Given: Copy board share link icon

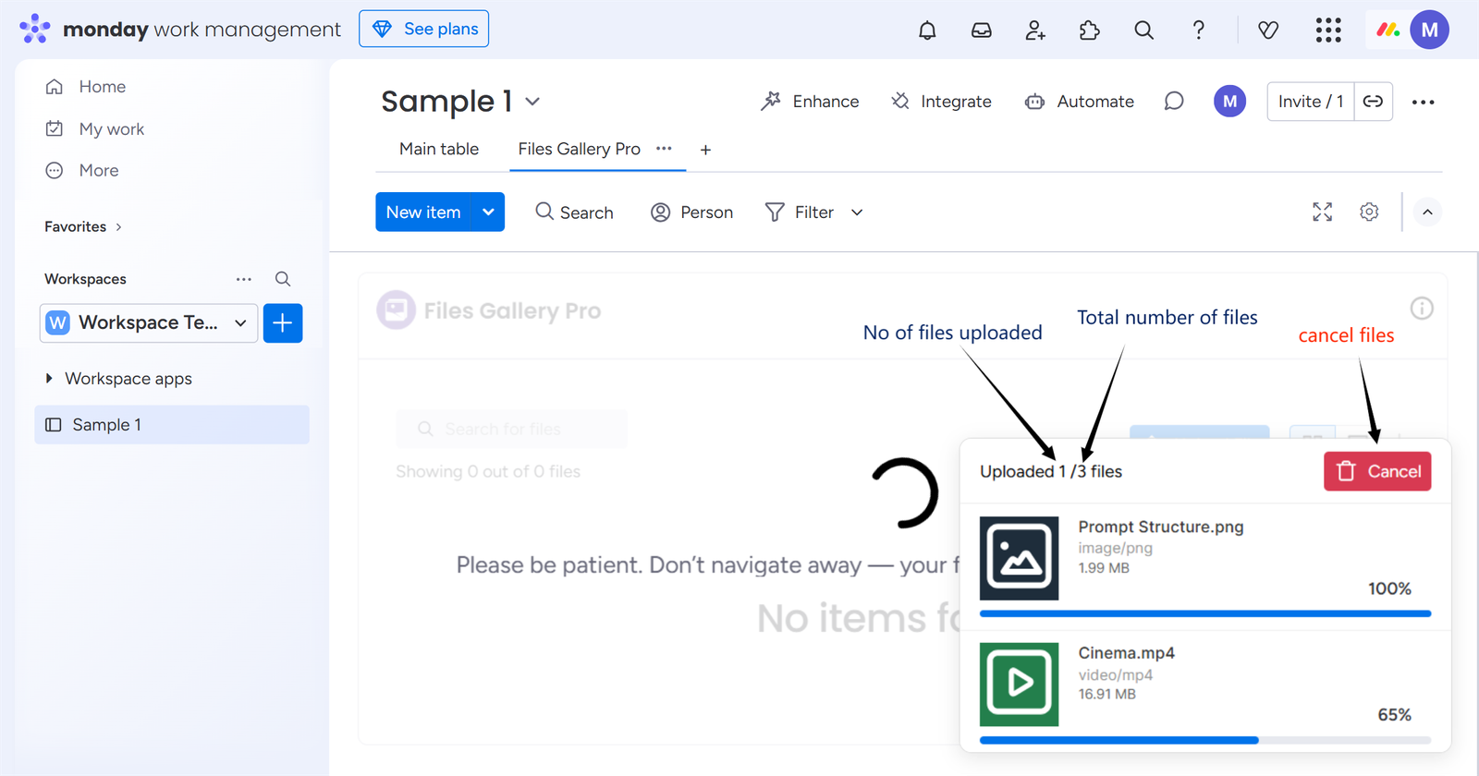Looking at the screenshot, I should pos(1374,102).
